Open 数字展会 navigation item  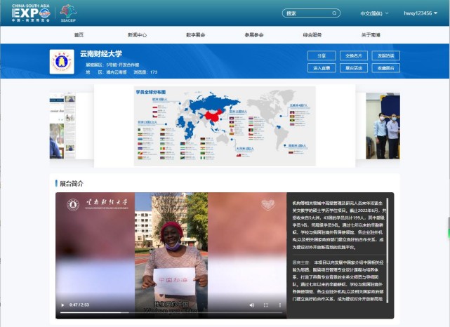(195, 34)
